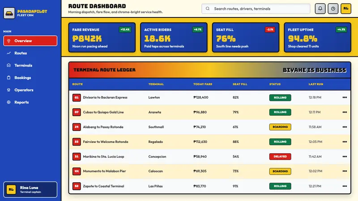358x201 pixels.
Task: Select the Cubao to Quiapo Gold Line name
Action: tap(103, 112)
